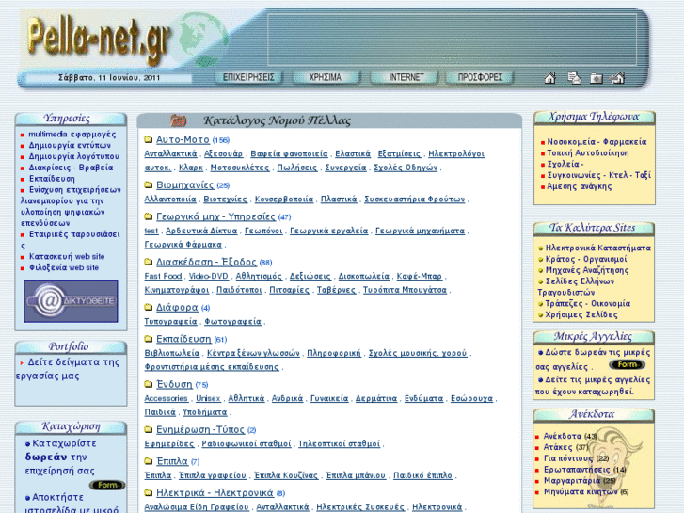684x513 pixels.
Task: Open the Συγκοινωνίες - Κτελ - Ταξί link
Action: click(x=599, y=175)
